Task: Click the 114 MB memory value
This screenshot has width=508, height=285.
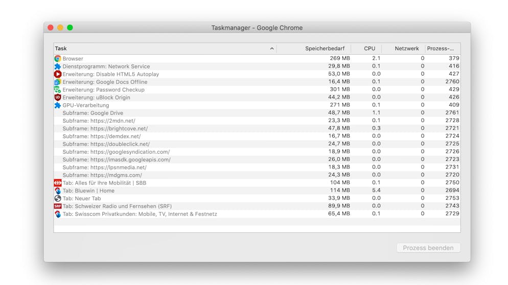Action: click(x=340, y=191)
